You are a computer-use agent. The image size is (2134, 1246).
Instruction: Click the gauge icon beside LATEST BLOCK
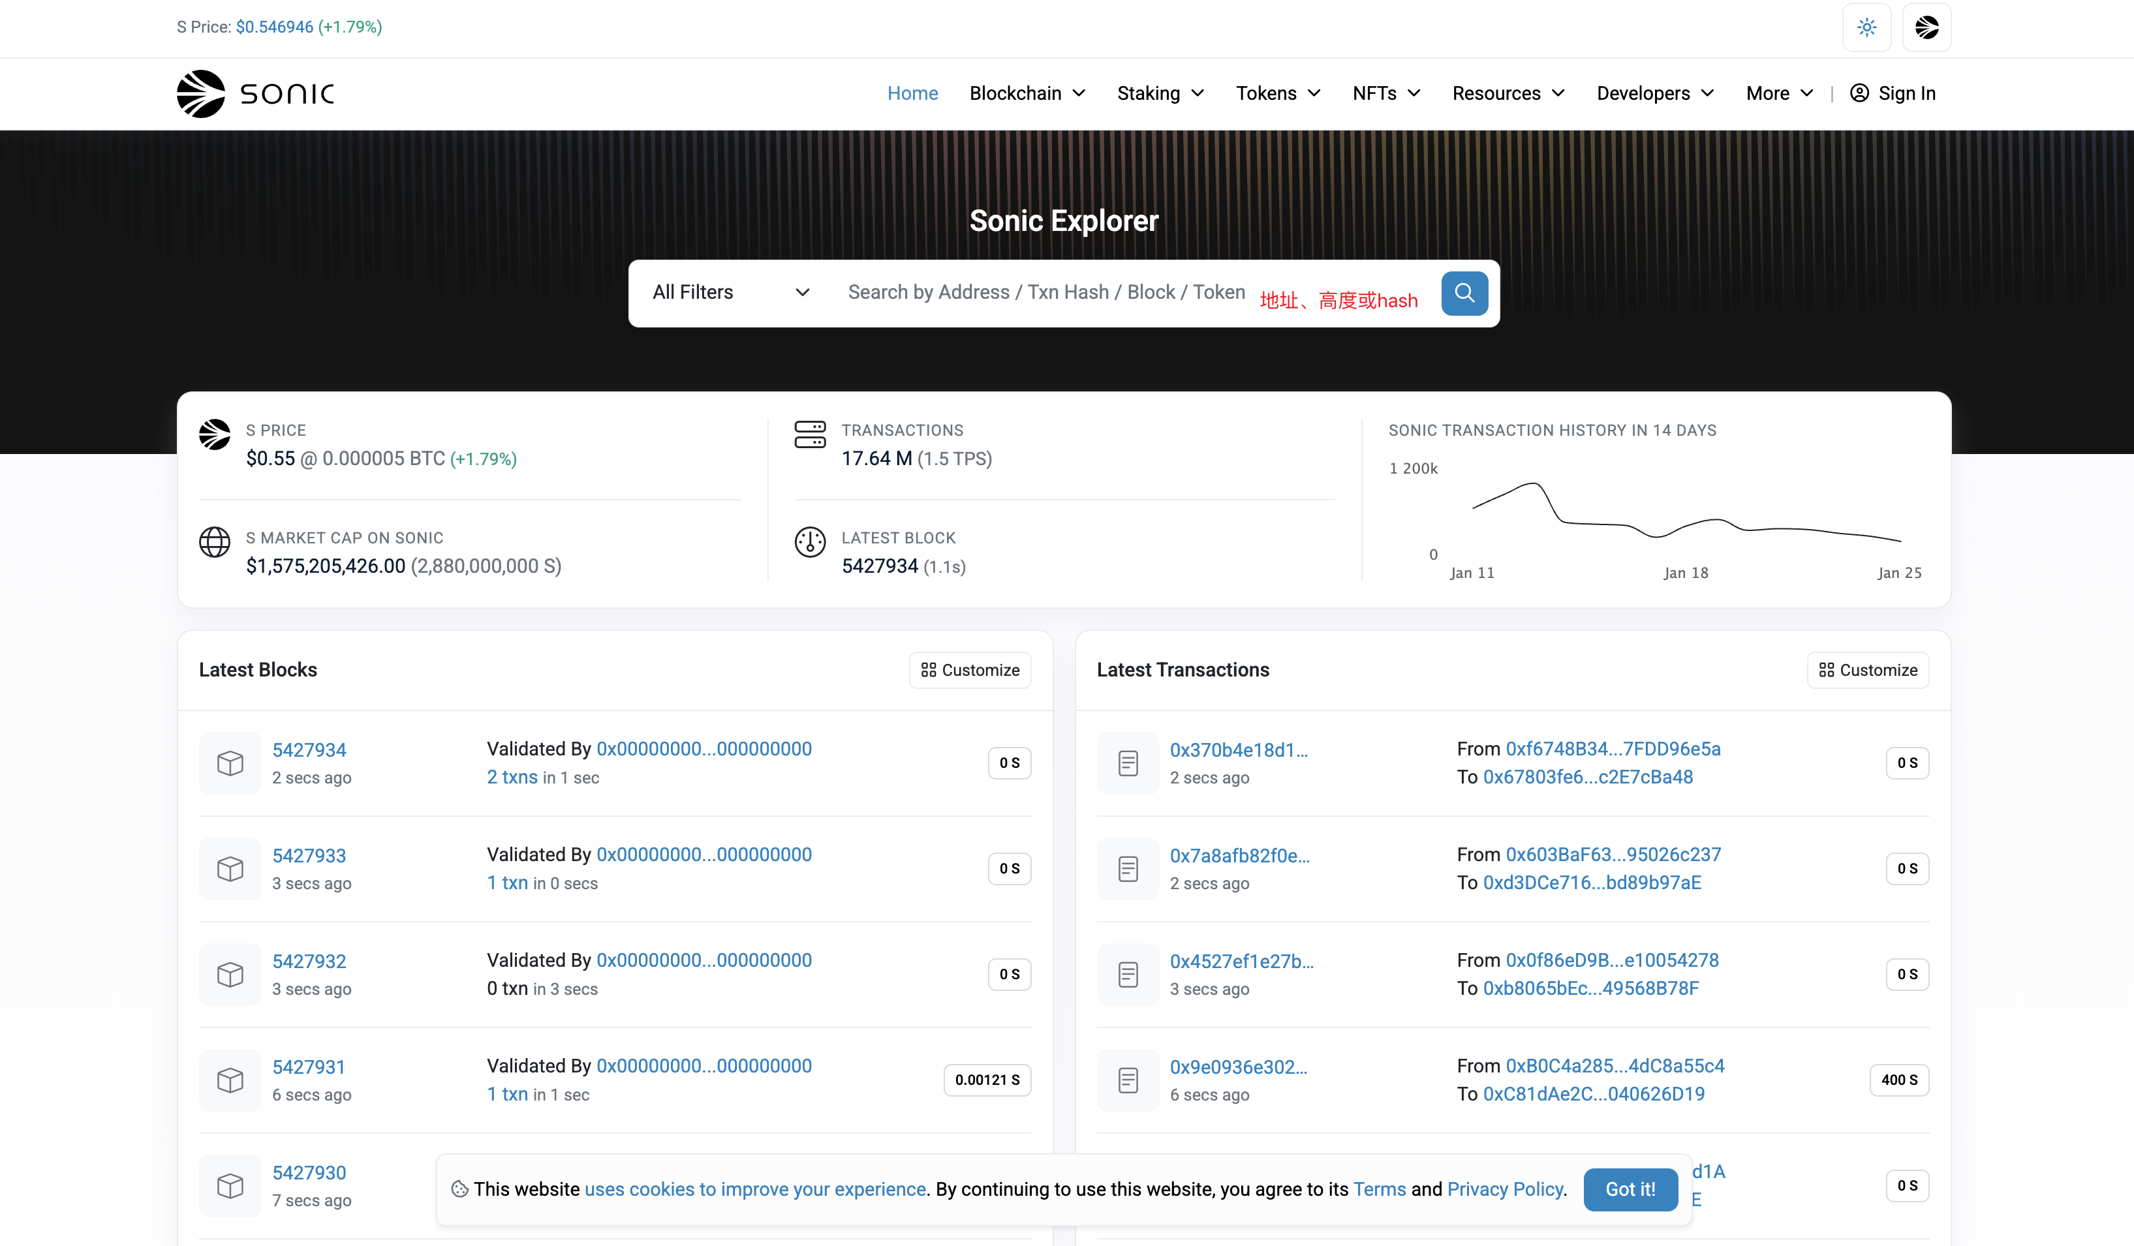810,541
